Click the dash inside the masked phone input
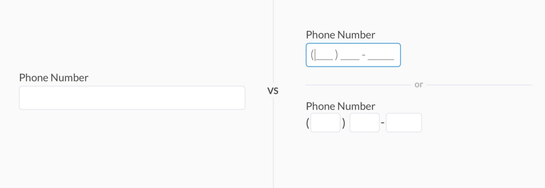The image size is (545, 188). tap(363, 55)
